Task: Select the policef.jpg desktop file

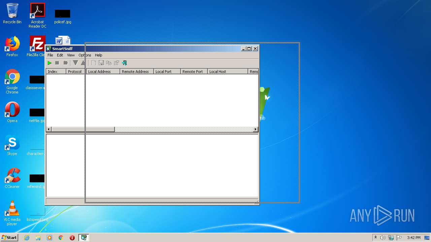Action: tap(63, 16)
